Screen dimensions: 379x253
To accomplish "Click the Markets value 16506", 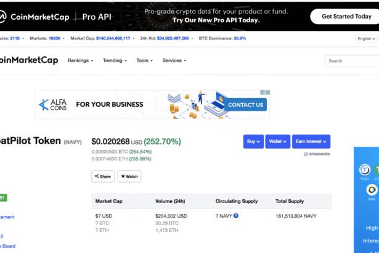I will point(54,38).
